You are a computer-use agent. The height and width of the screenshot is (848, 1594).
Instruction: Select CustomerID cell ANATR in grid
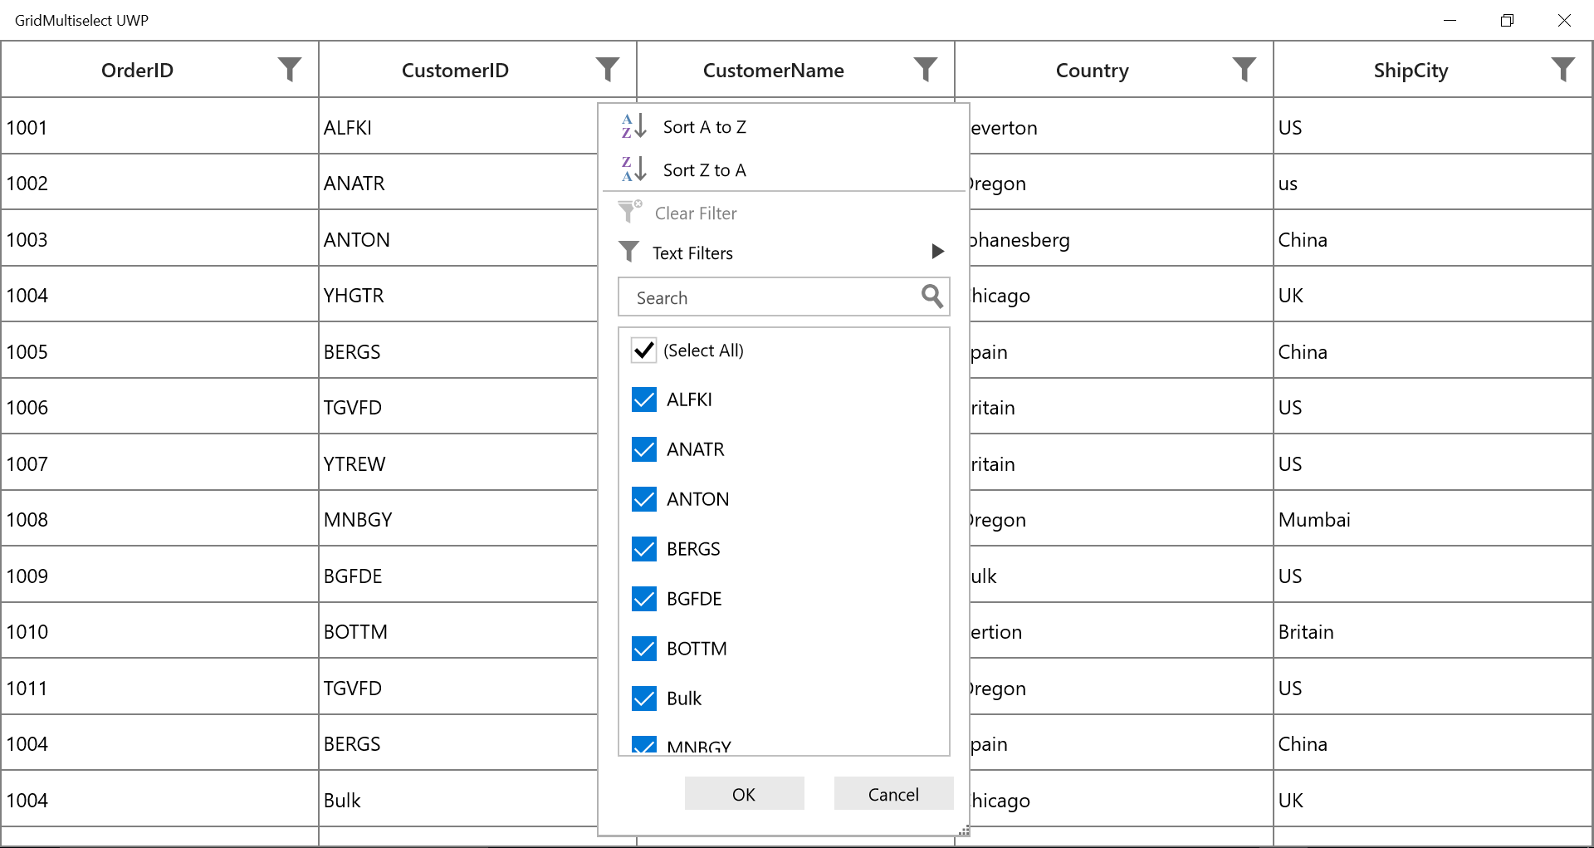pyautogui.click(x=458, y=183)
